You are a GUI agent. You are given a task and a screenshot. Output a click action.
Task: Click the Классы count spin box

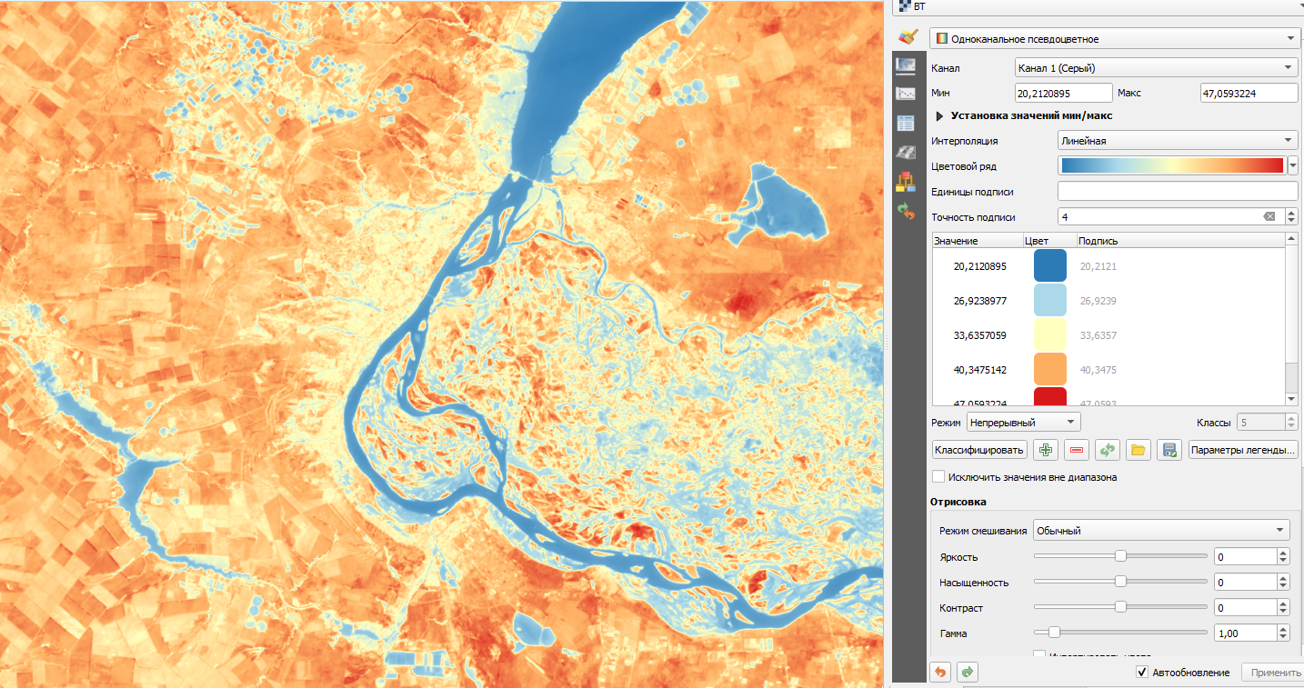[1267, 422]
